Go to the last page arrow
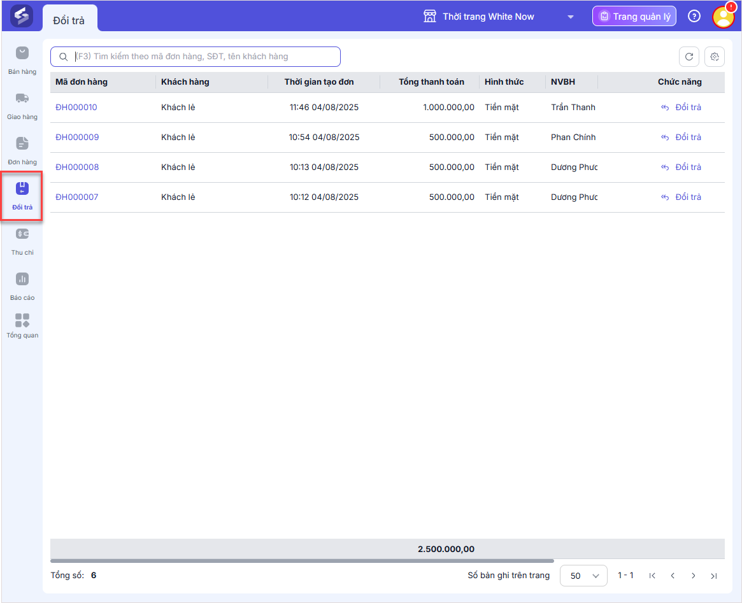This screenshot has width=742, height=603. 714,576
